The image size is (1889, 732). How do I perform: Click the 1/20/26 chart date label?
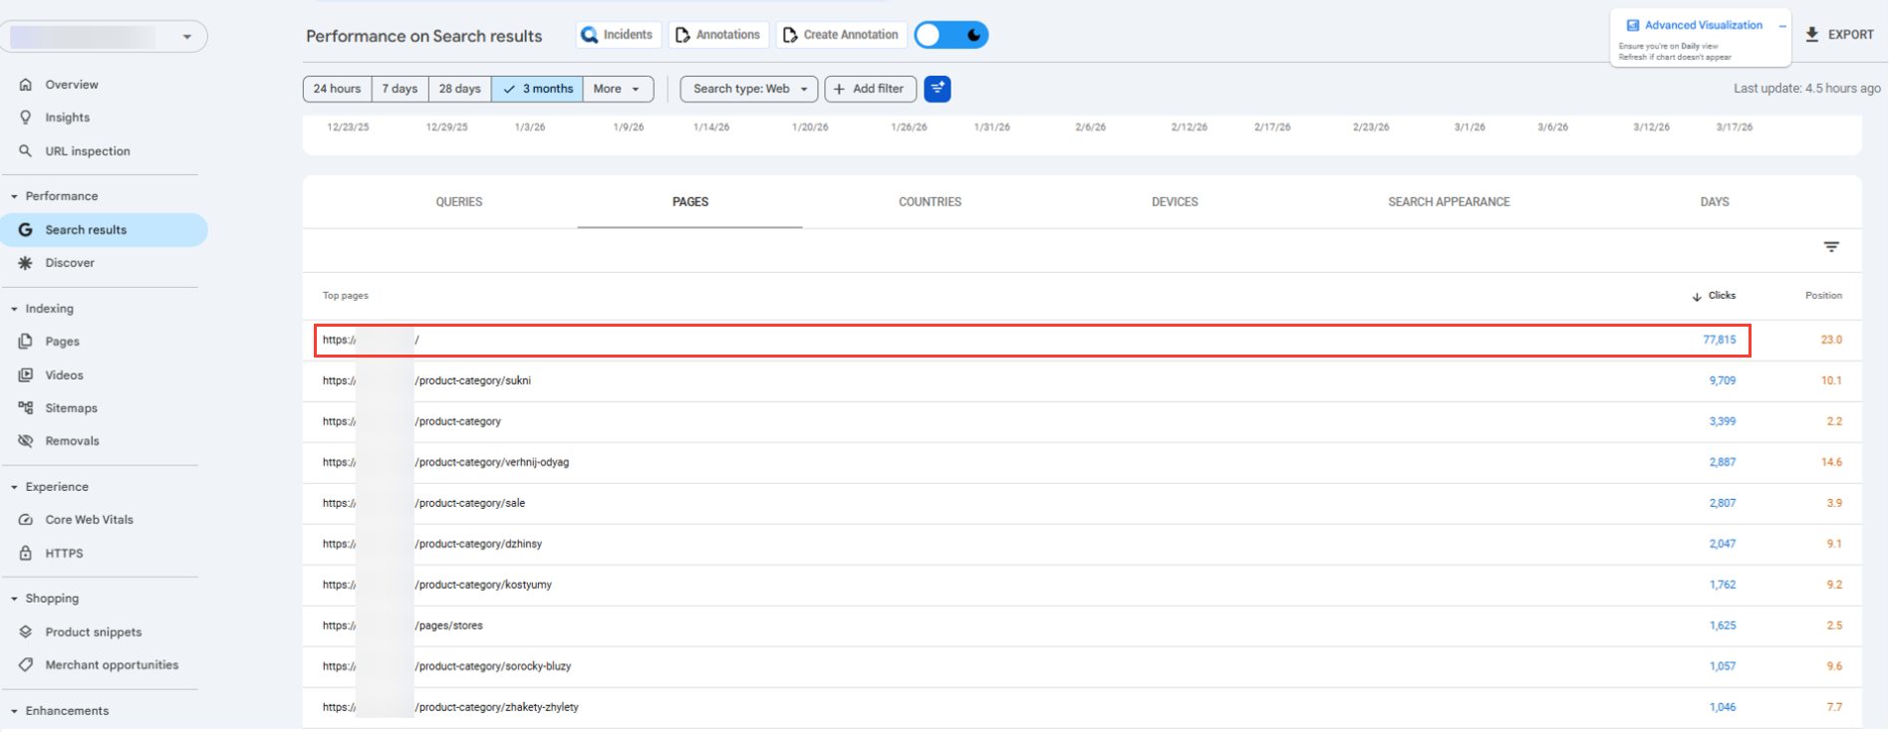click(x=810, y=127)
